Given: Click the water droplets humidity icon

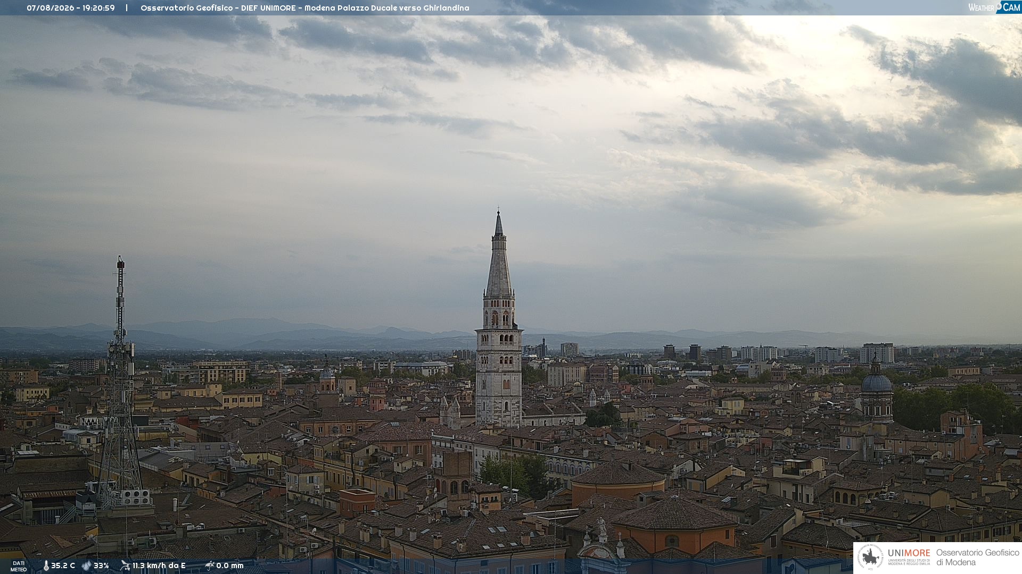Looking at the screenshot, I should 87,566.
